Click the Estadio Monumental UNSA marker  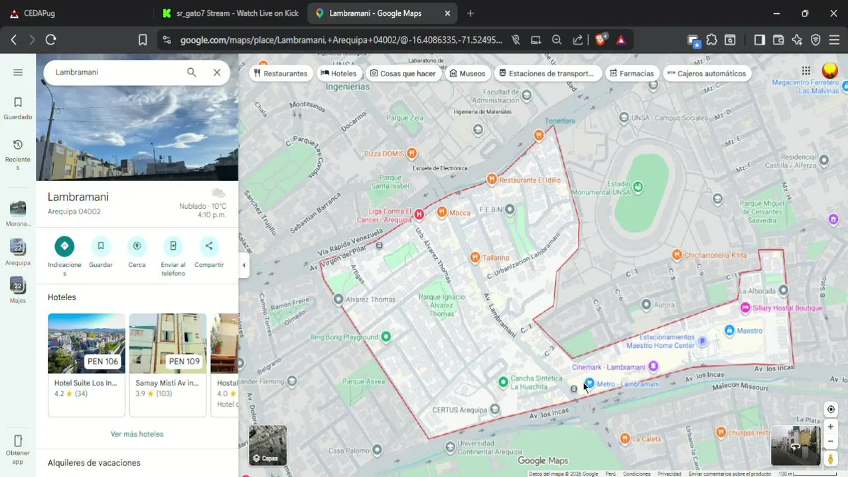click(638, 187)
